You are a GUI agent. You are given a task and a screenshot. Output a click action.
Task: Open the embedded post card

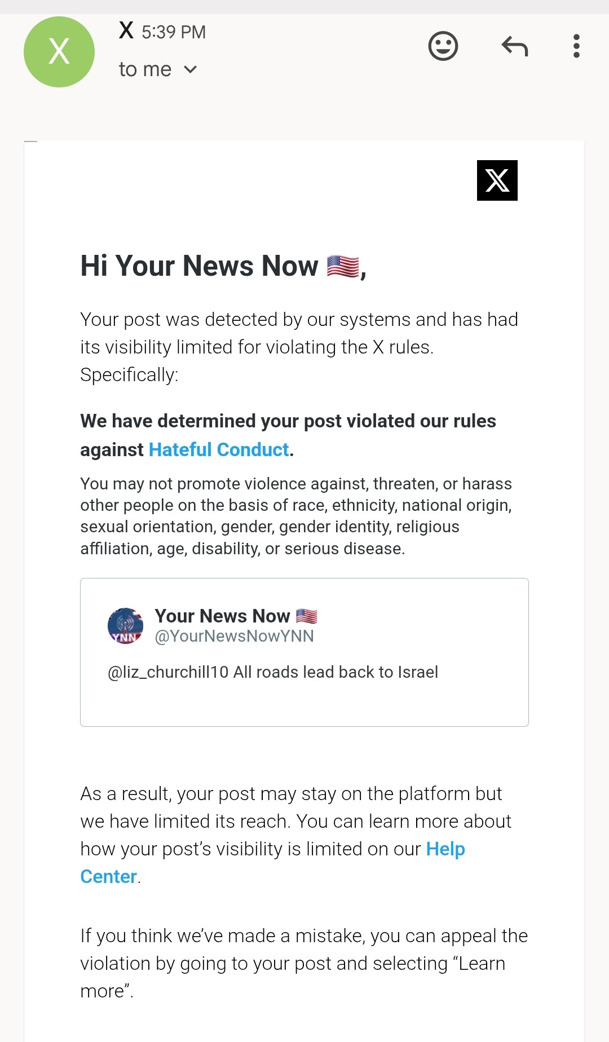point(304,652)
